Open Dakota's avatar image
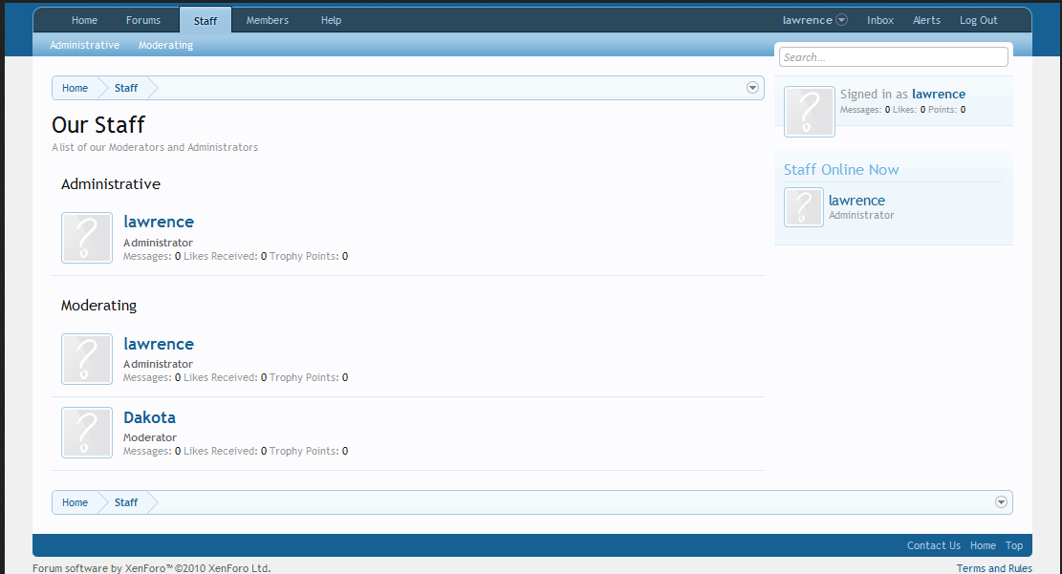Image resolution: width=1062 pixels, height=574 pixels. (87, 433)
